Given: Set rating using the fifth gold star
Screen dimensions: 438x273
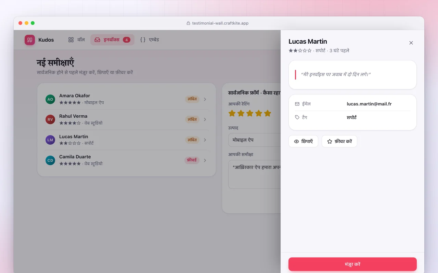Looking at the screenshot, I should (x=268, y=113).
